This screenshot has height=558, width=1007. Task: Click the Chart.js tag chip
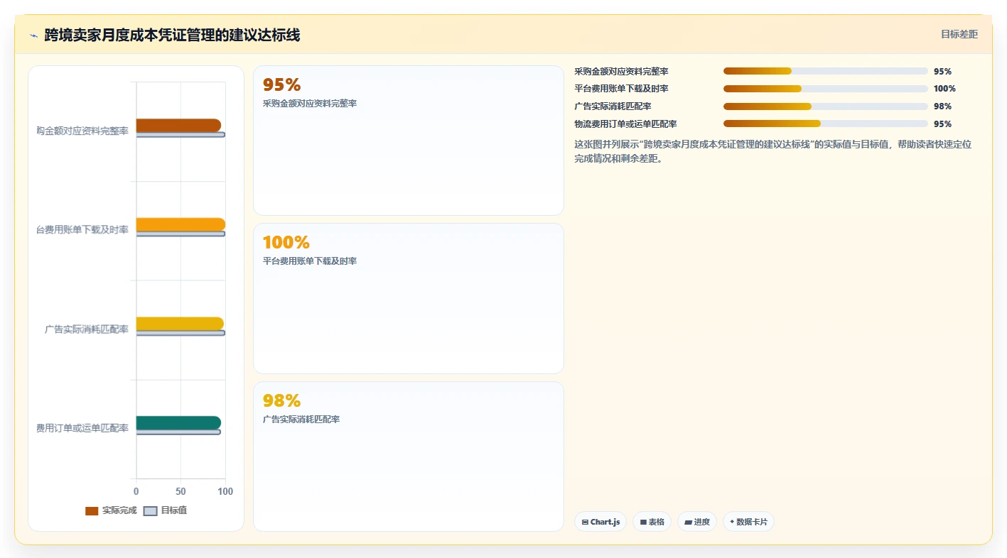coord(601,522)
